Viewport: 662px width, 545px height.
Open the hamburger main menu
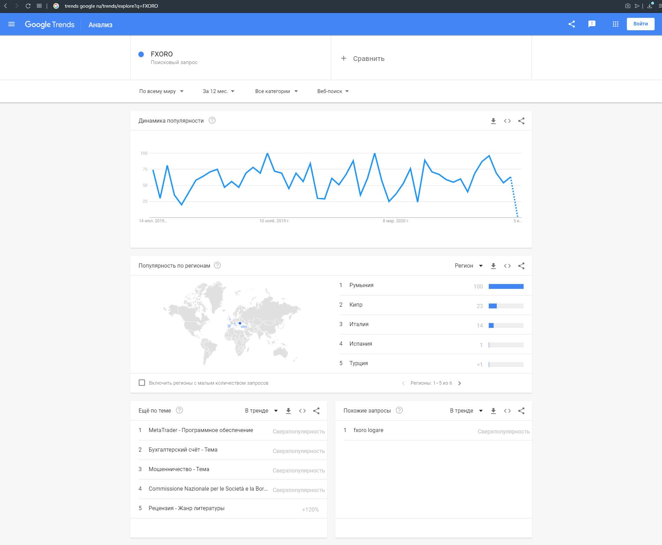[12, 24]
